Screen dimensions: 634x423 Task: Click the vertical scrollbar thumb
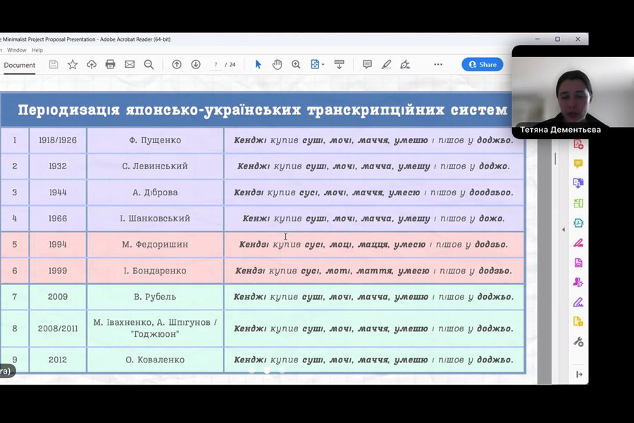coord(555,158)
